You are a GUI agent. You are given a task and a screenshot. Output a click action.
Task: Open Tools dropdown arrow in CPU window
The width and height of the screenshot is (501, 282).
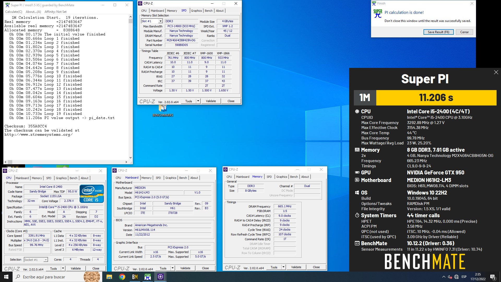[63, 268]
